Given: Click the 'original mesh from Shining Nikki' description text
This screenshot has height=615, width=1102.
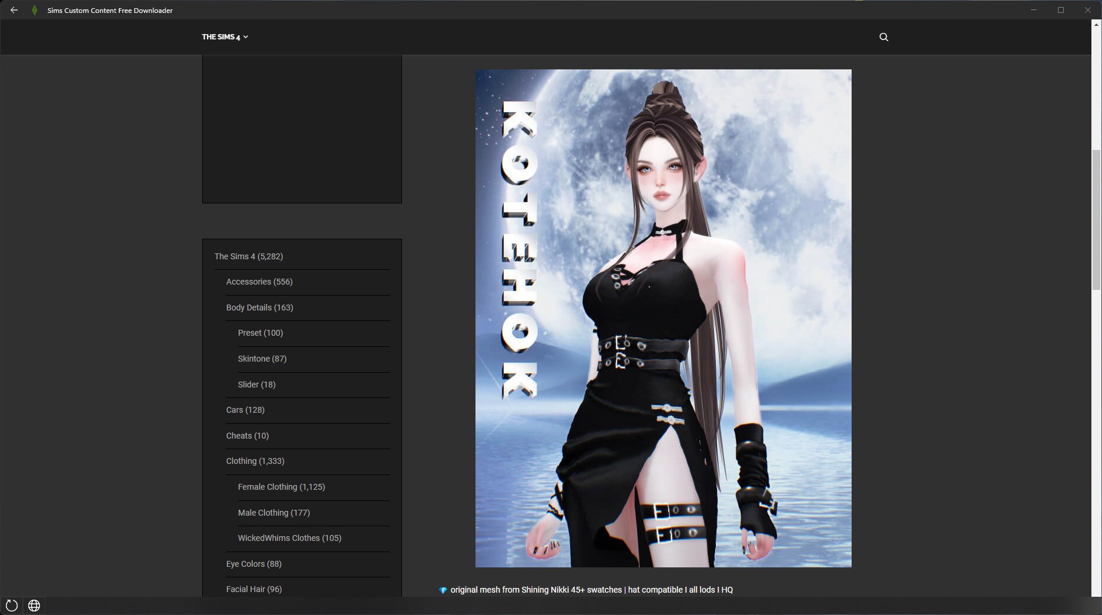Looking at the screenshot, I should 592,590.
